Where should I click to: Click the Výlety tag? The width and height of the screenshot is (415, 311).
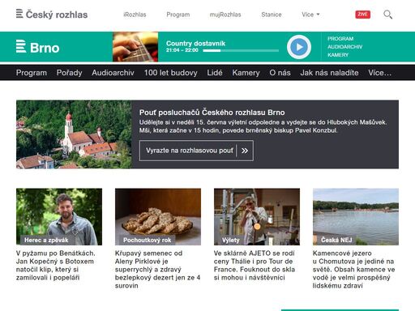231,240
